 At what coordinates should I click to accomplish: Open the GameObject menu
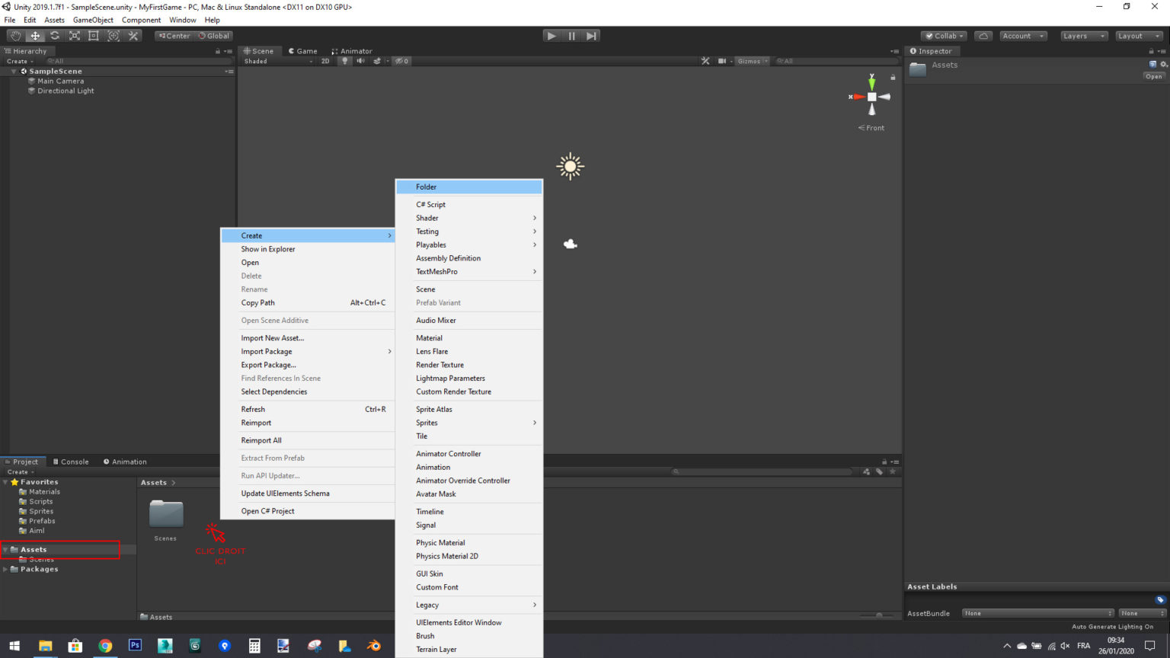(x=94, y=20)
